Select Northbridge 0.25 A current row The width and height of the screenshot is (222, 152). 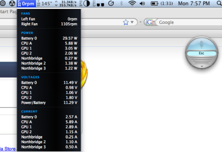[49, 137]
